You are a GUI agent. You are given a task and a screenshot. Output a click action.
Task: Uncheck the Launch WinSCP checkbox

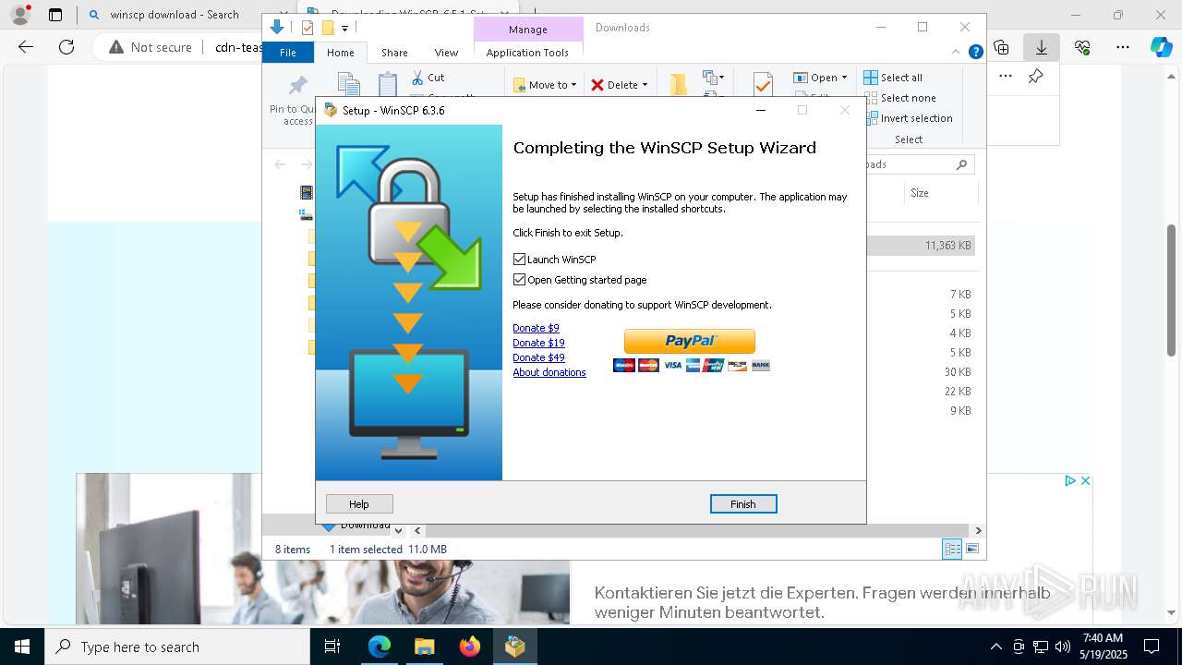click(x=519, y=260)
